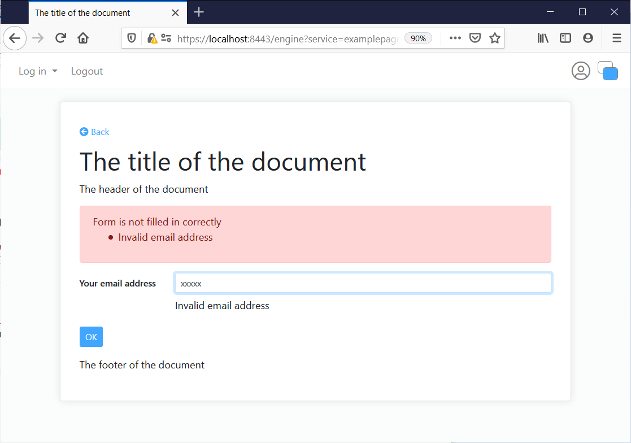Save page to Pocket
631x443 pixels.
coord(475,38)
